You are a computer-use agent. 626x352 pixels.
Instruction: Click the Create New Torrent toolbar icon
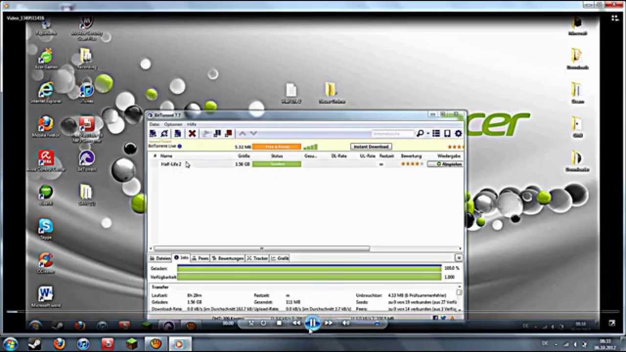[x=178, y=133]
